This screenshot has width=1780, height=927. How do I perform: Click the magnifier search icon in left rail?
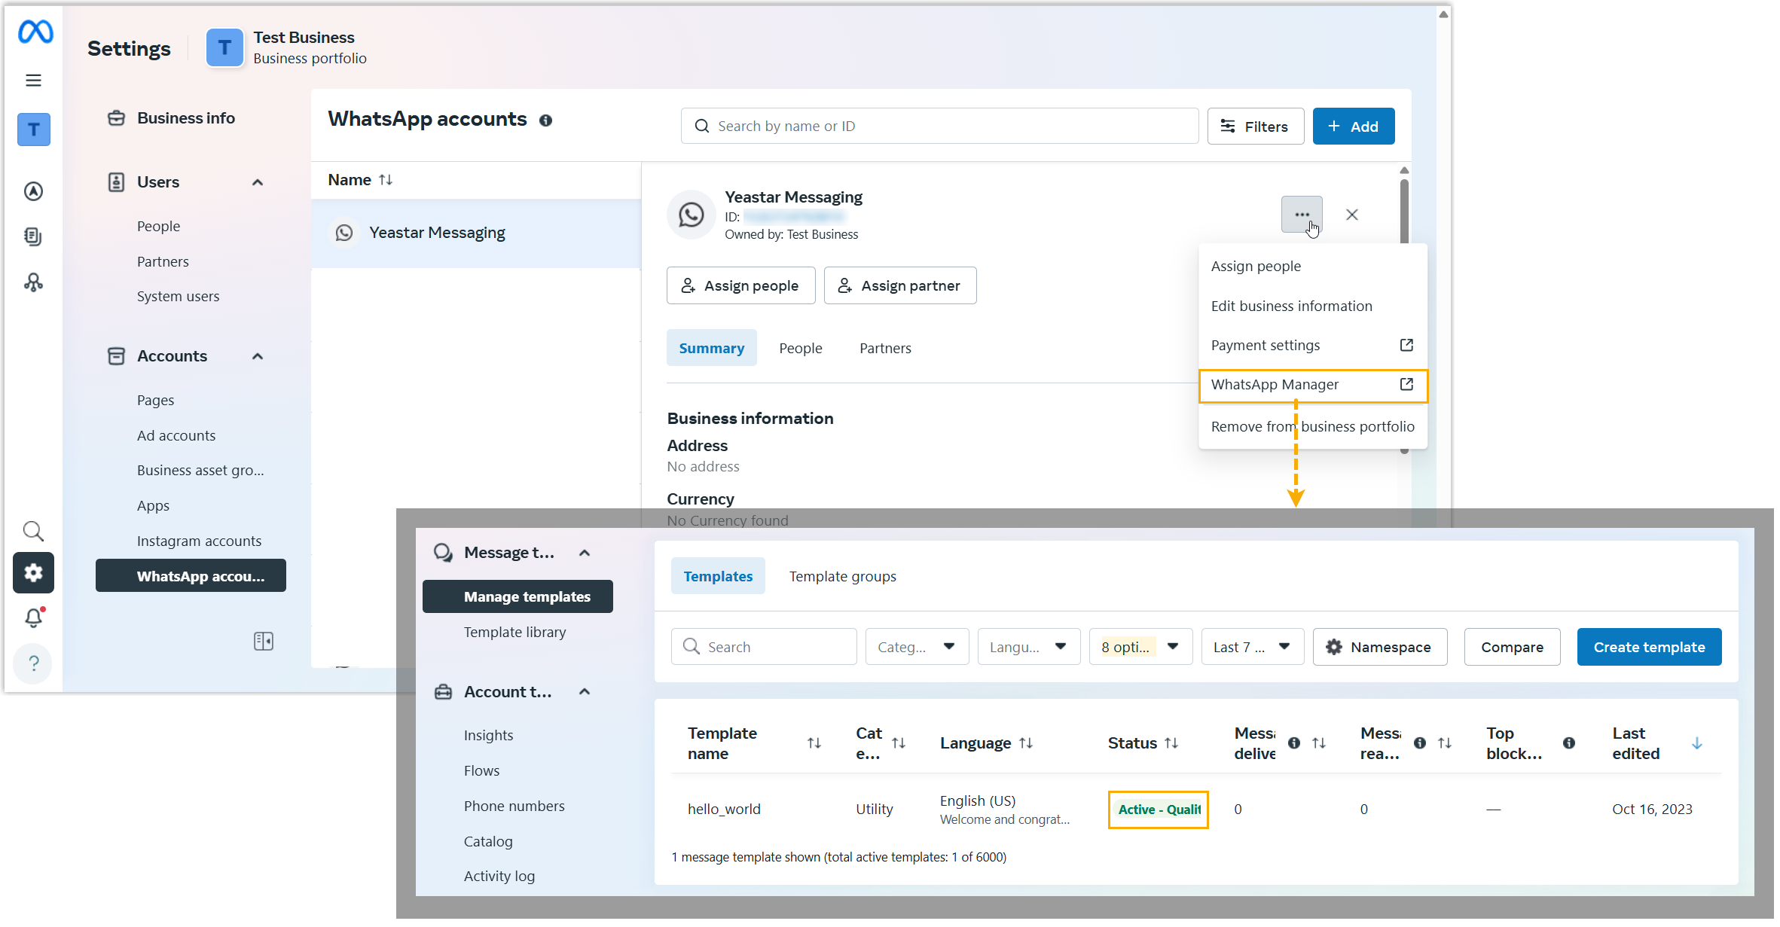(33, 531)
